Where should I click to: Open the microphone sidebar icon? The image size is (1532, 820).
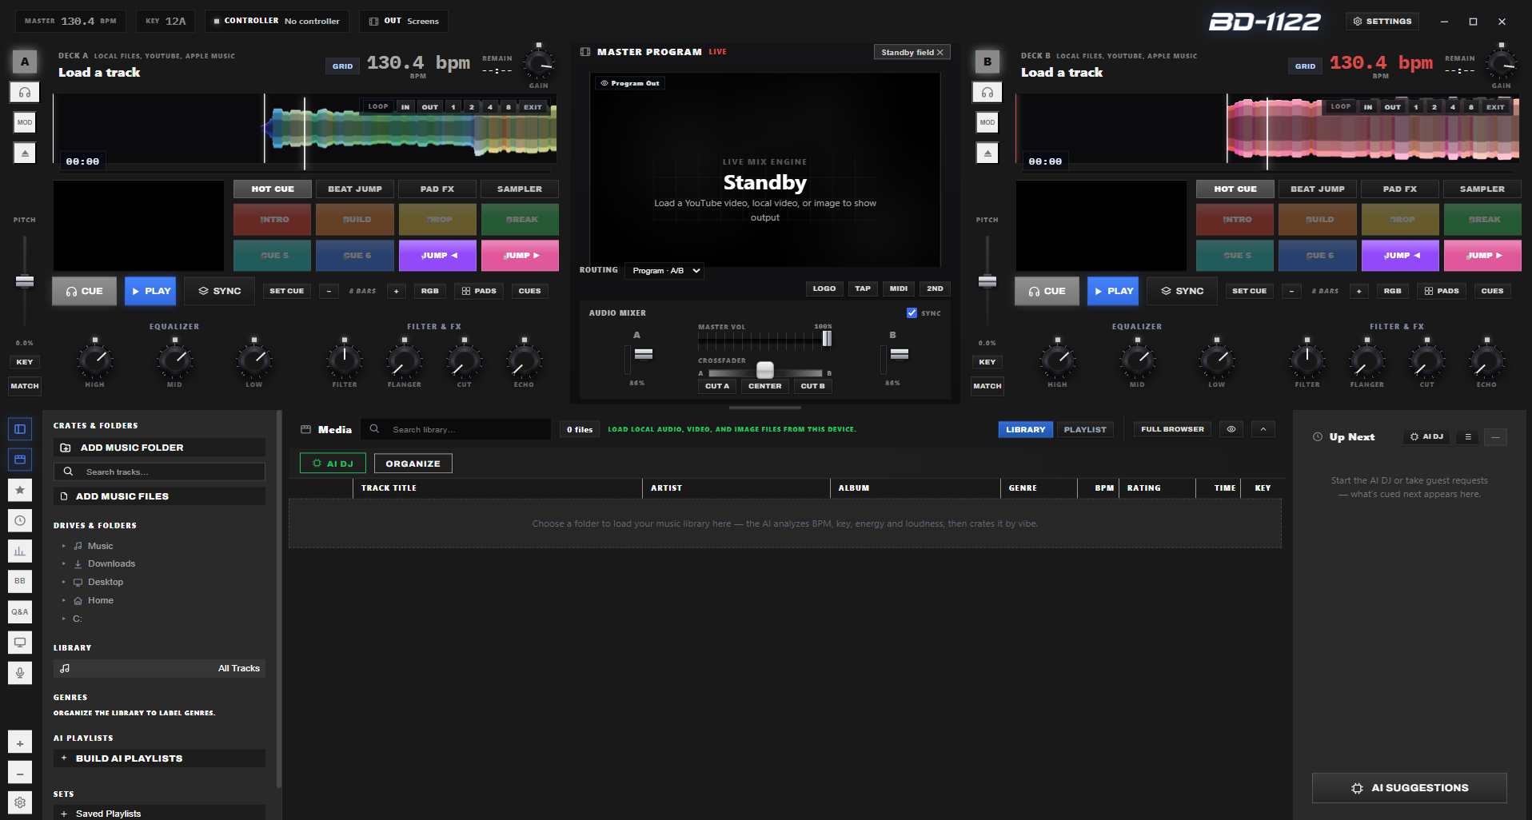click(x=20, y=672)
